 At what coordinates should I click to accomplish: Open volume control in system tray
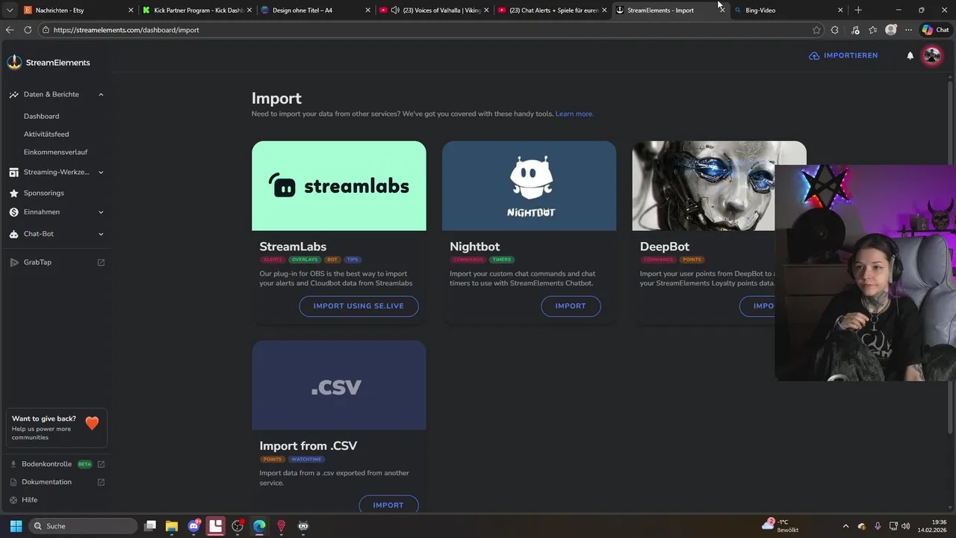pos(905,526)
